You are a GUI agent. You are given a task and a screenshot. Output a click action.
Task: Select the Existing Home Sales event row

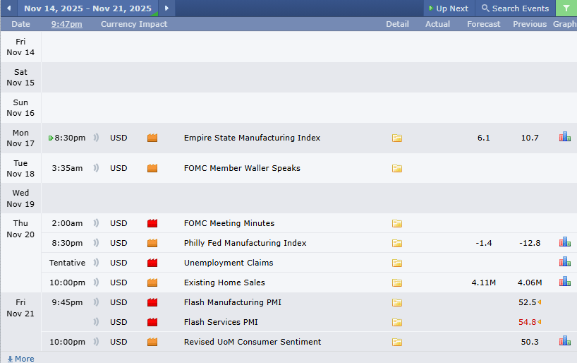click(x=224, y=282)
